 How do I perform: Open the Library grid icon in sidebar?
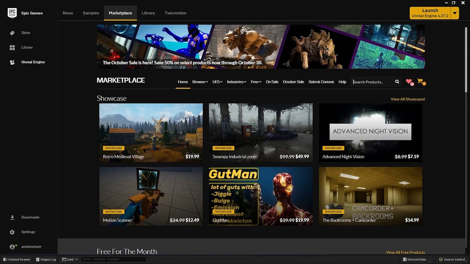tap(12, 48)
